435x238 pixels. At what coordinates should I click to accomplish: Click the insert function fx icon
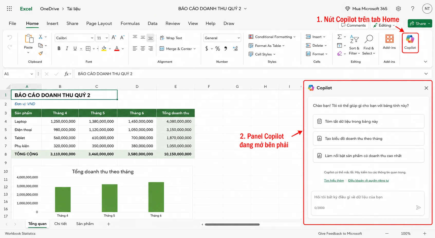coord(67,74)
